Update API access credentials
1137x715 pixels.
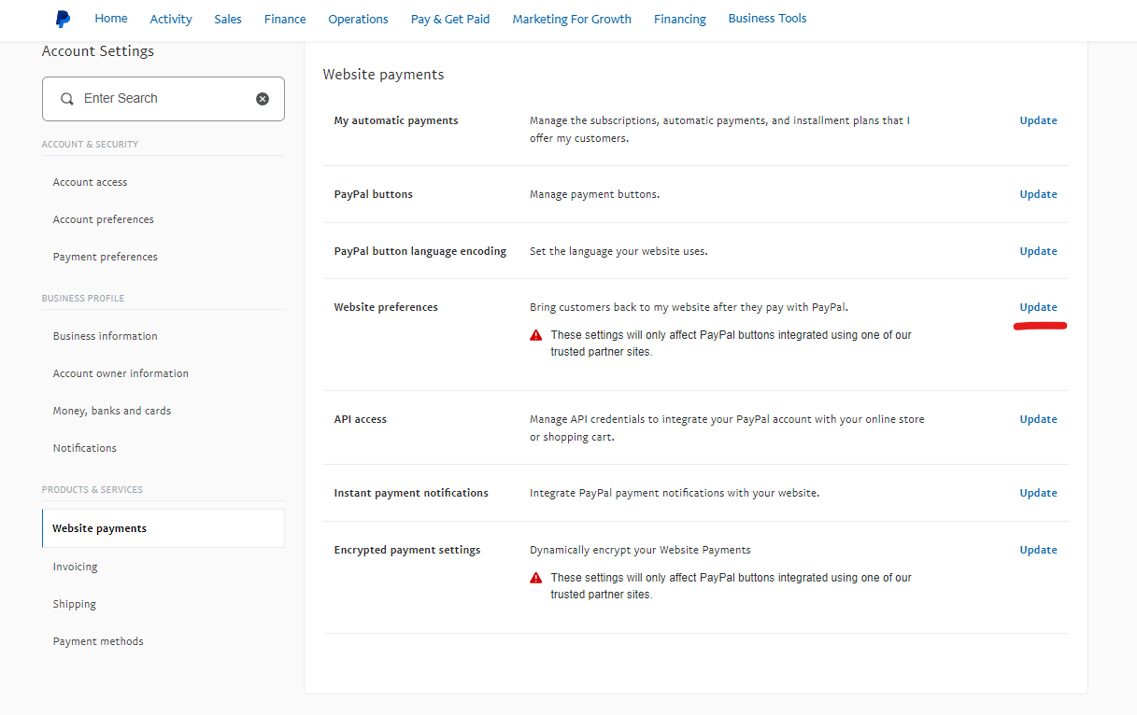tap(1038, 419)
